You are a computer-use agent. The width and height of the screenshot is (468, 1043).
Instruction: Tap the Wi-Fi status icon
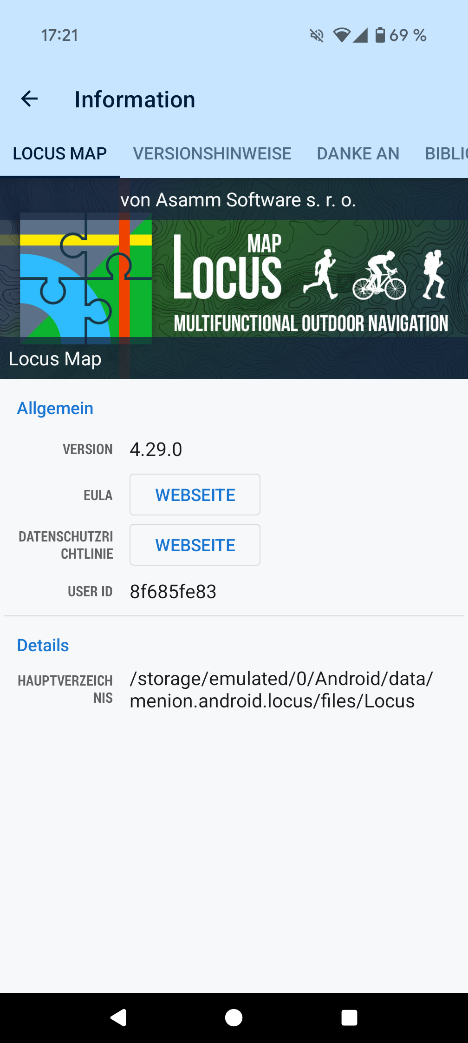pyautogui.click(x=342, y=35)
